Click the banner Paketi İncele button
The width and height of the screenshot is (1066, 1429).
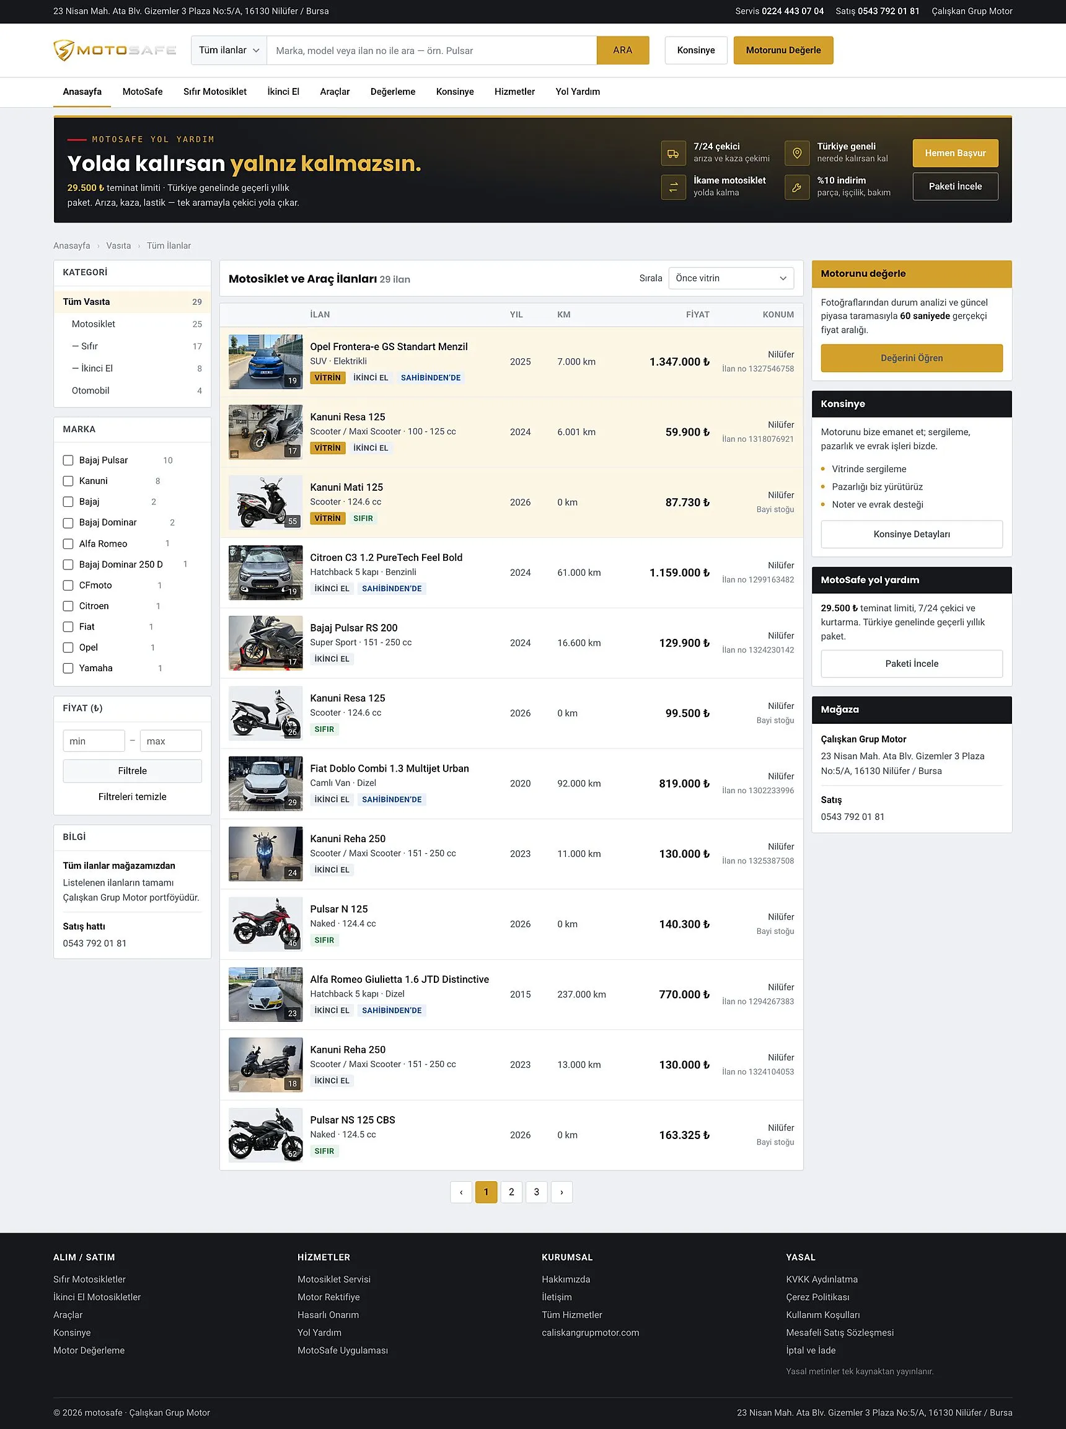(x=955, y=187)
